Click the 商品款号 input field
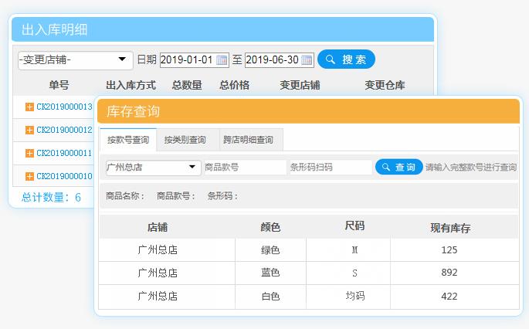The height and width of the screenshot is (329, 529). 244,168
